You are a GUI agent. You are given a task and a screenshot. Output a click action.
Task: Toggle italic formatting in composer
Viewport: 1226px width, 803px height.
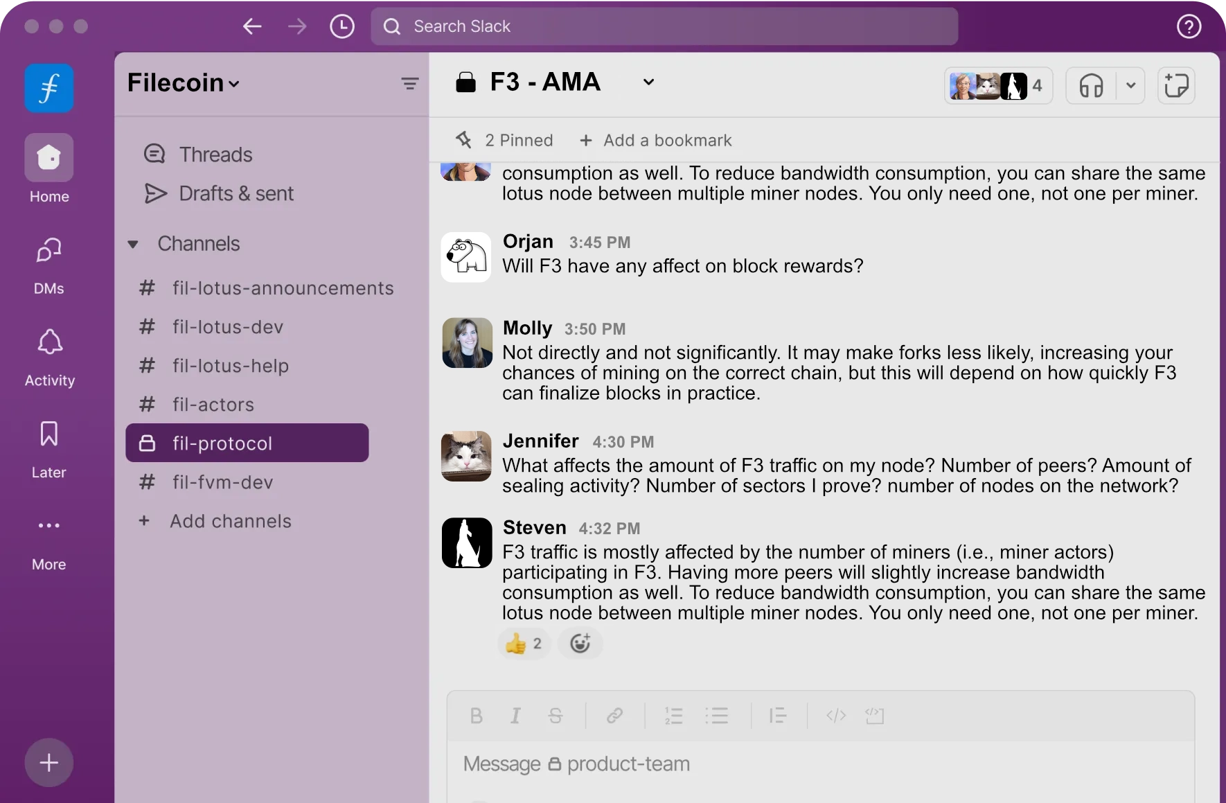pyautogui.click(x=515, y=716)
